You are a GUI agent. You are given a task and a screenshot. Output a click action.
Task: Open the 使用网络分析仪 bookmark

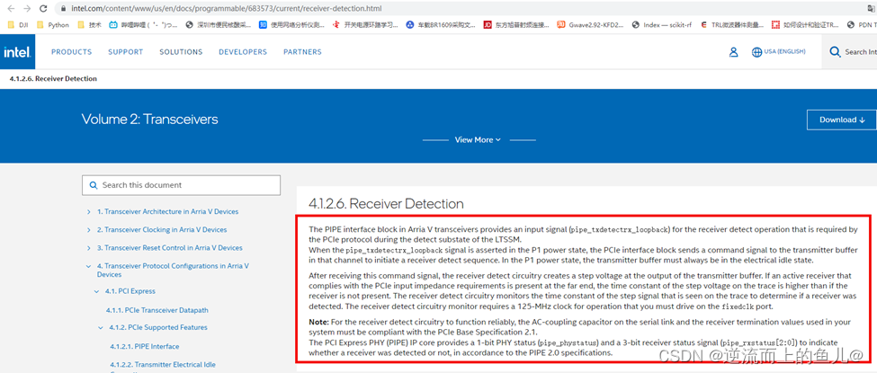click(292, 24)
